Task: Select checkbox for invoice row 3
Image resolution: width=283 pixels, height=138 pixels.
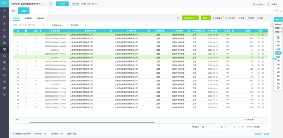Action: click(x=26, y=42)
